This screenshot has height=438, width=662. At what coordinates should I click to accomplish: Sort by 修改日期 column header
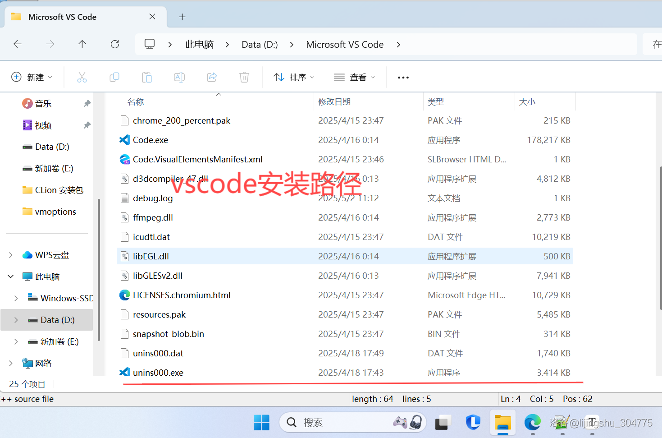[x=334, y=102]
